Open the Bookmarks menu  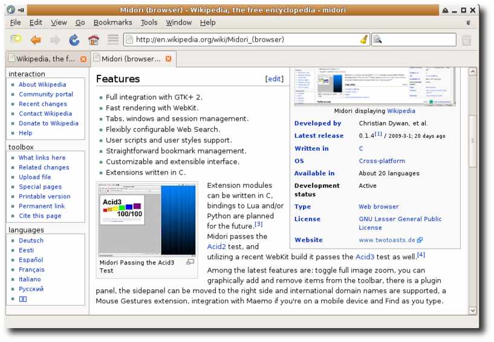(113, 23)
